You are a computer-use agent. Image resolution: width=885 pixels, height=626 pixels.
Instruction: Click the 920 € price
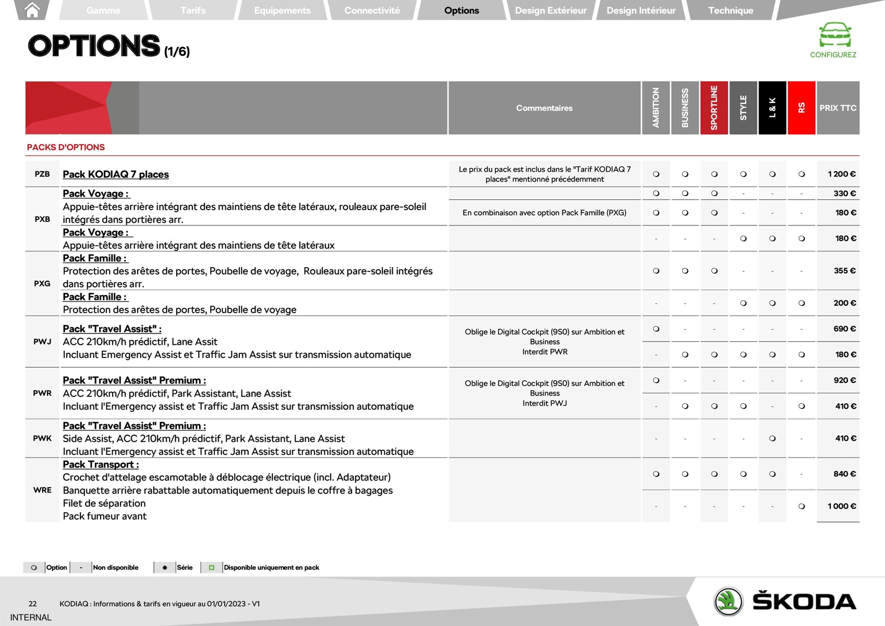[845, 380]
